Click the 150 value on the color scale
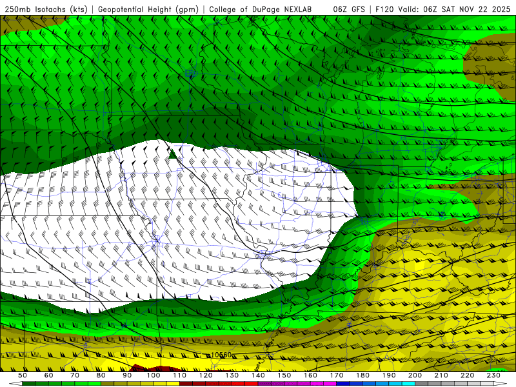Image resolution: width=516 pixels, height=387 pixels. coord(284,375)
